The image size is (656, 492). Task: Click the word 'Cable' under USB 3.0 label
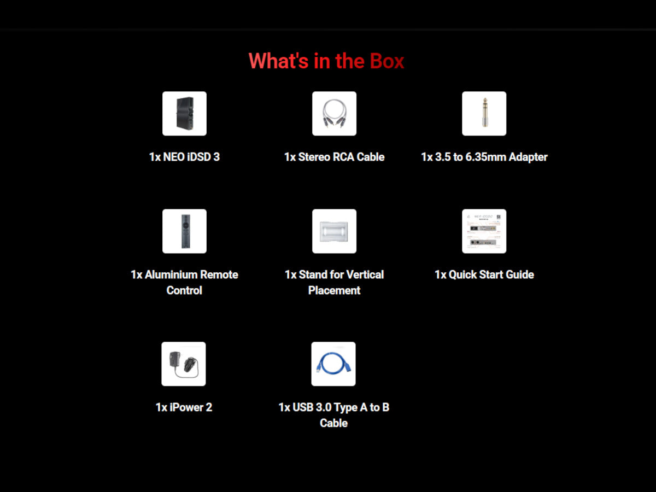tap(333, 423)
